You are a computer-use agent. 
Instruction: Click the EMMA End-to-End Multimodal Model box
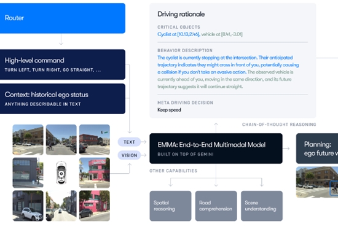pos(216,149)
